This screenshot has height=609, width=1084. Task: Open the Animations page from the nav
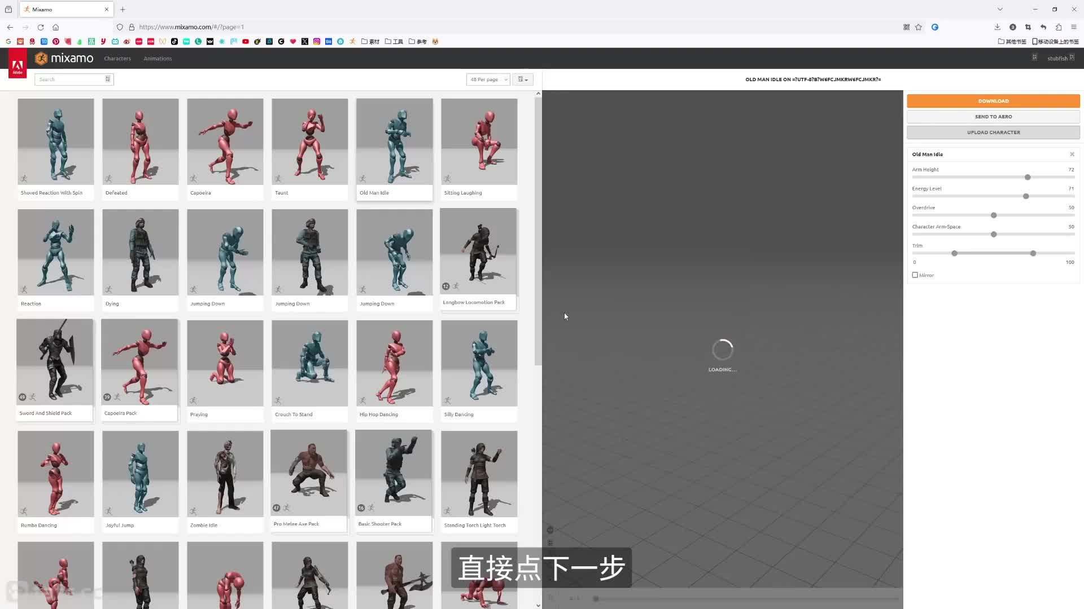click(x=158, y=59)
